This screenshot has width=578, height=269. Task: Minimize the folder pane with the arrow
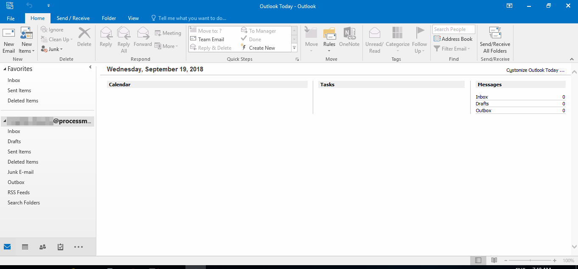pos(90,67)
